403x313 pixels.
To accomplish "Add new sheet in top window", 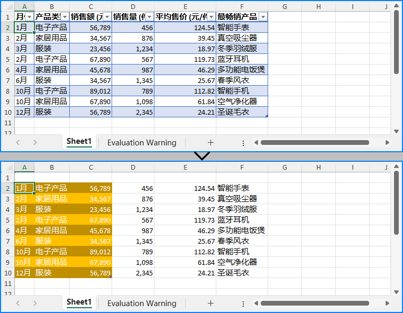I will (x=210, y=143).
